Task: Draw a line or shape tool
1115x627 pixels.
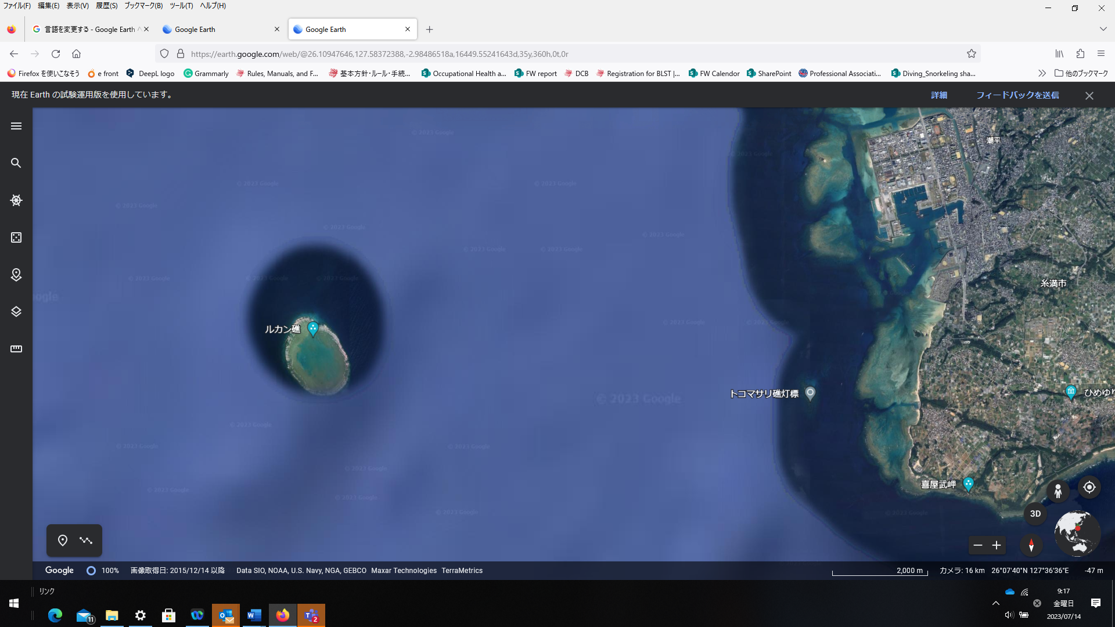Action: [x=86, y=540]
